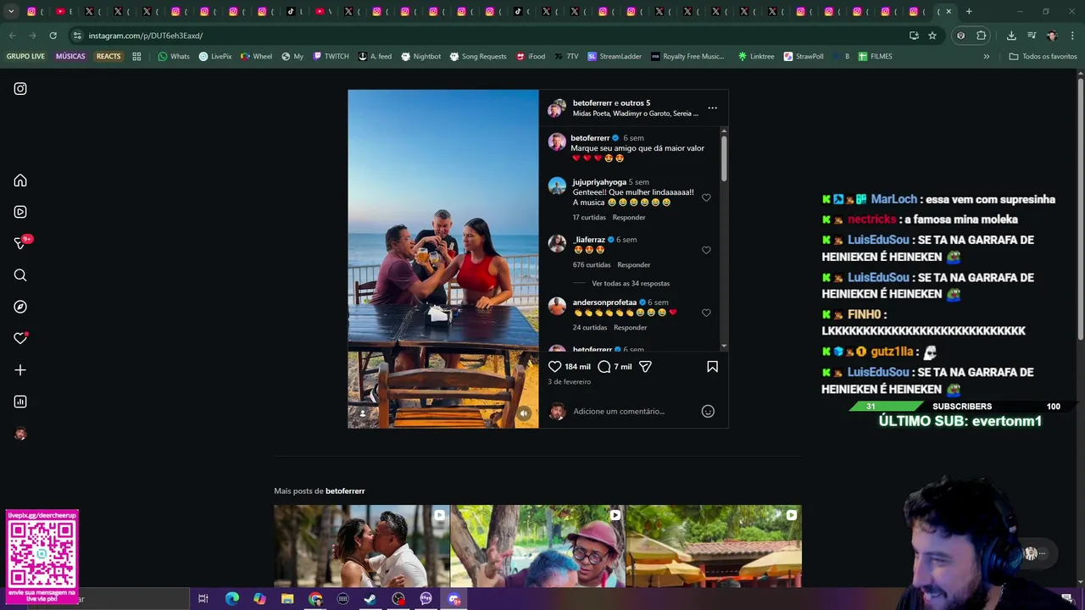Expand hidden bookmarks chevron
The height and width of the screenshot is (610, 1085).
986,57
